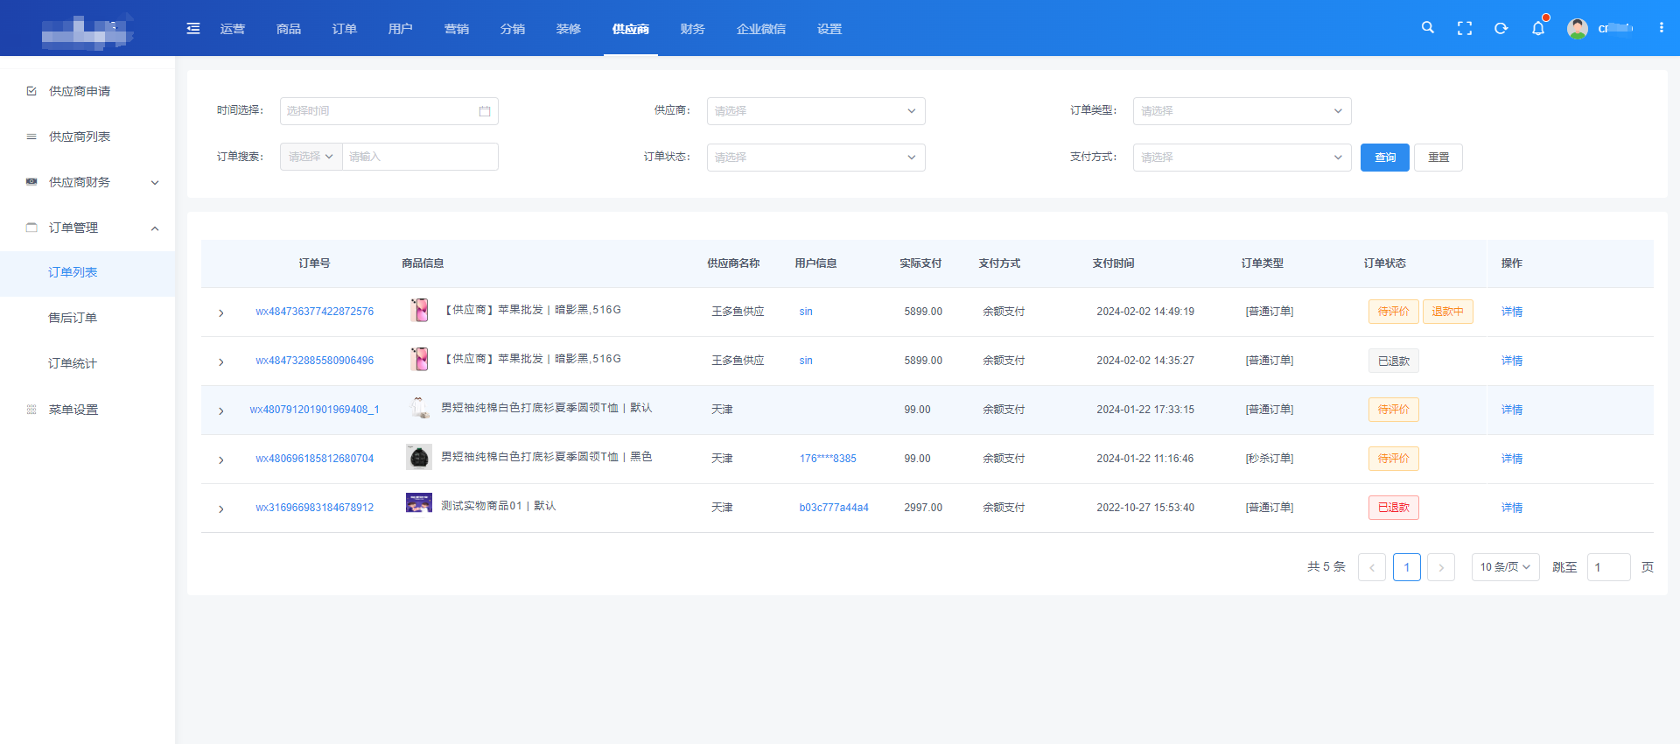
Task: Expand row of order wx484732885580906496
Action: (x=221, y=361)
